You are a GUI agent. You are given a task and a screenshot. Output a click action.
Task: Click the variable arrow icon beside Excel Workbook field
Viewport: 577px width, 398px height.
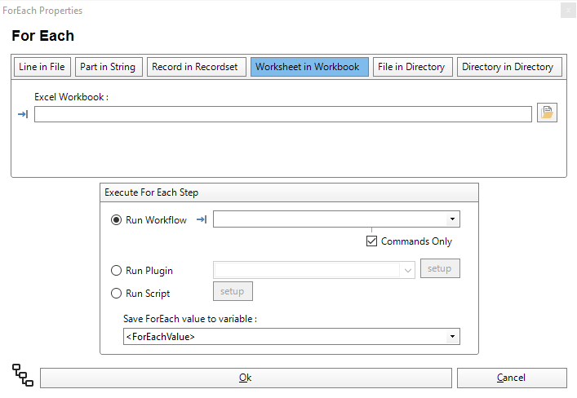(x=23, y=114)
